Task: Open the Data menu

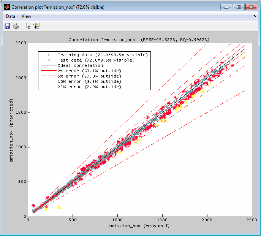Action: click(11, 16)
